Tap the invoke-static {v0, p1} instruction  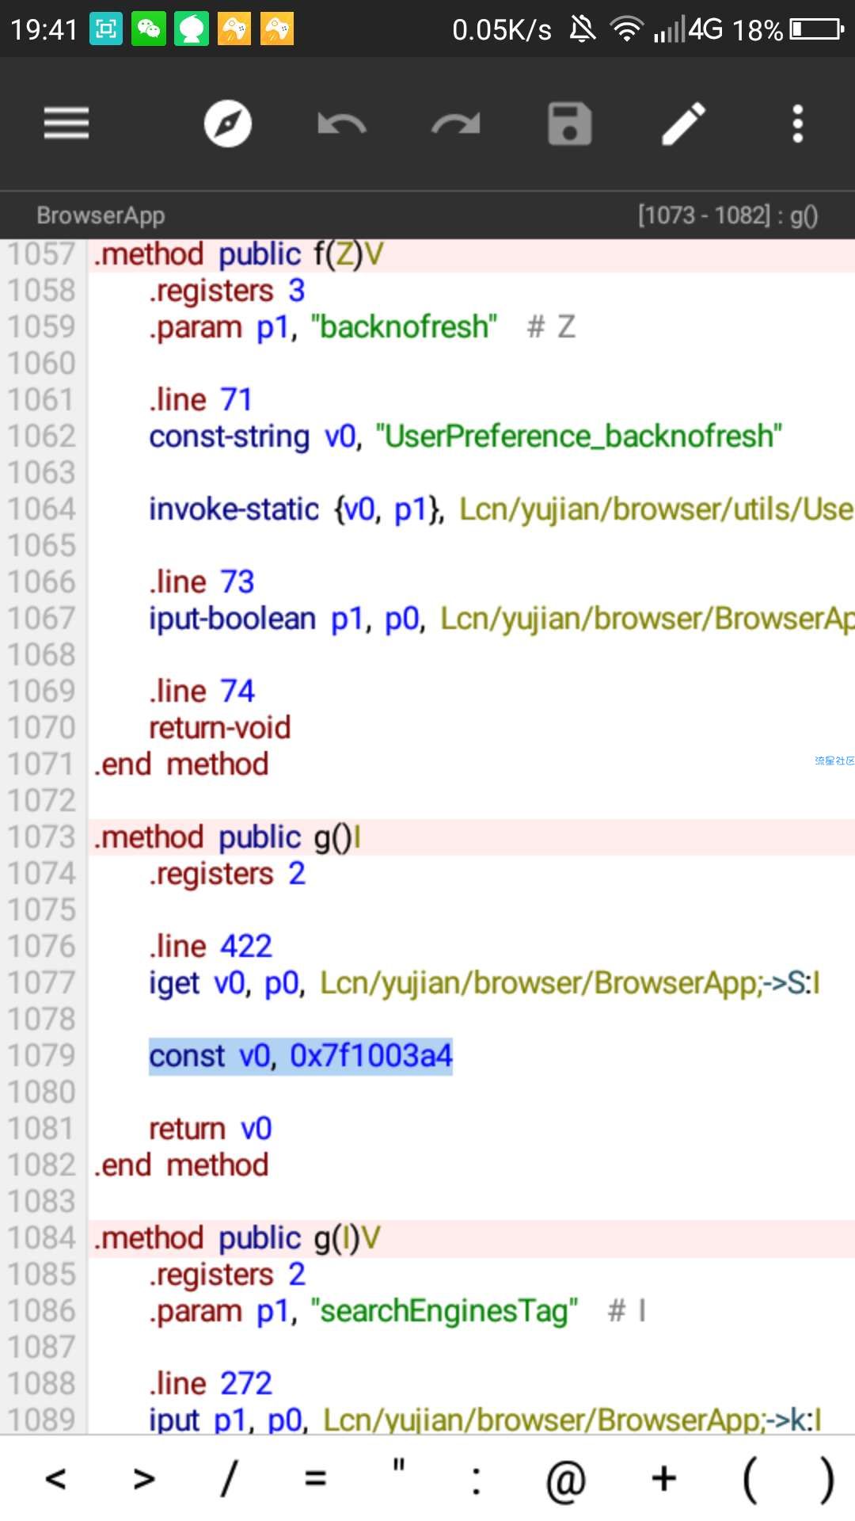[502, 509]
